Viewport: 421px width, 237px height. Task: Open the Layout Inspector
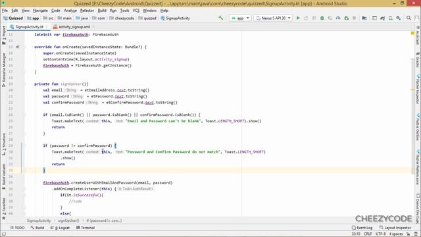(395, 228)
